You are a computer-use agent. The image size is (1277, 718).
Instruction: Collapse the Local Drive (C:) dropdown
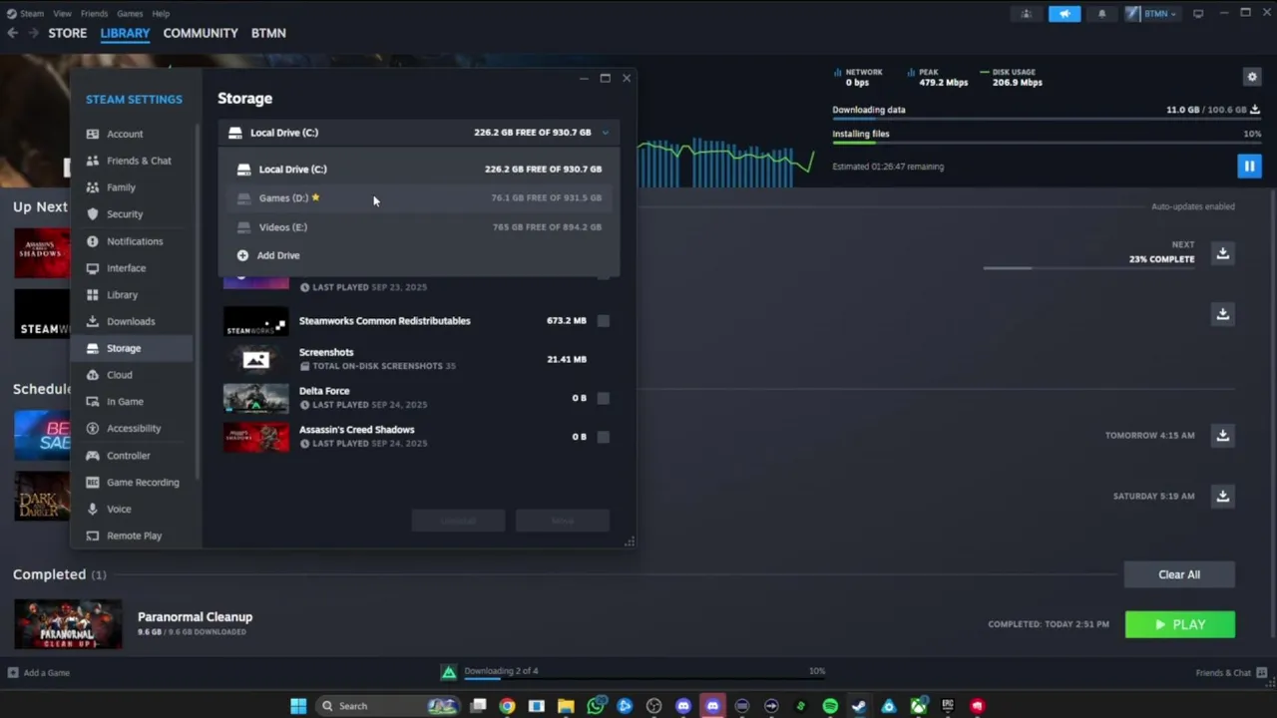[x=606, y=133]
